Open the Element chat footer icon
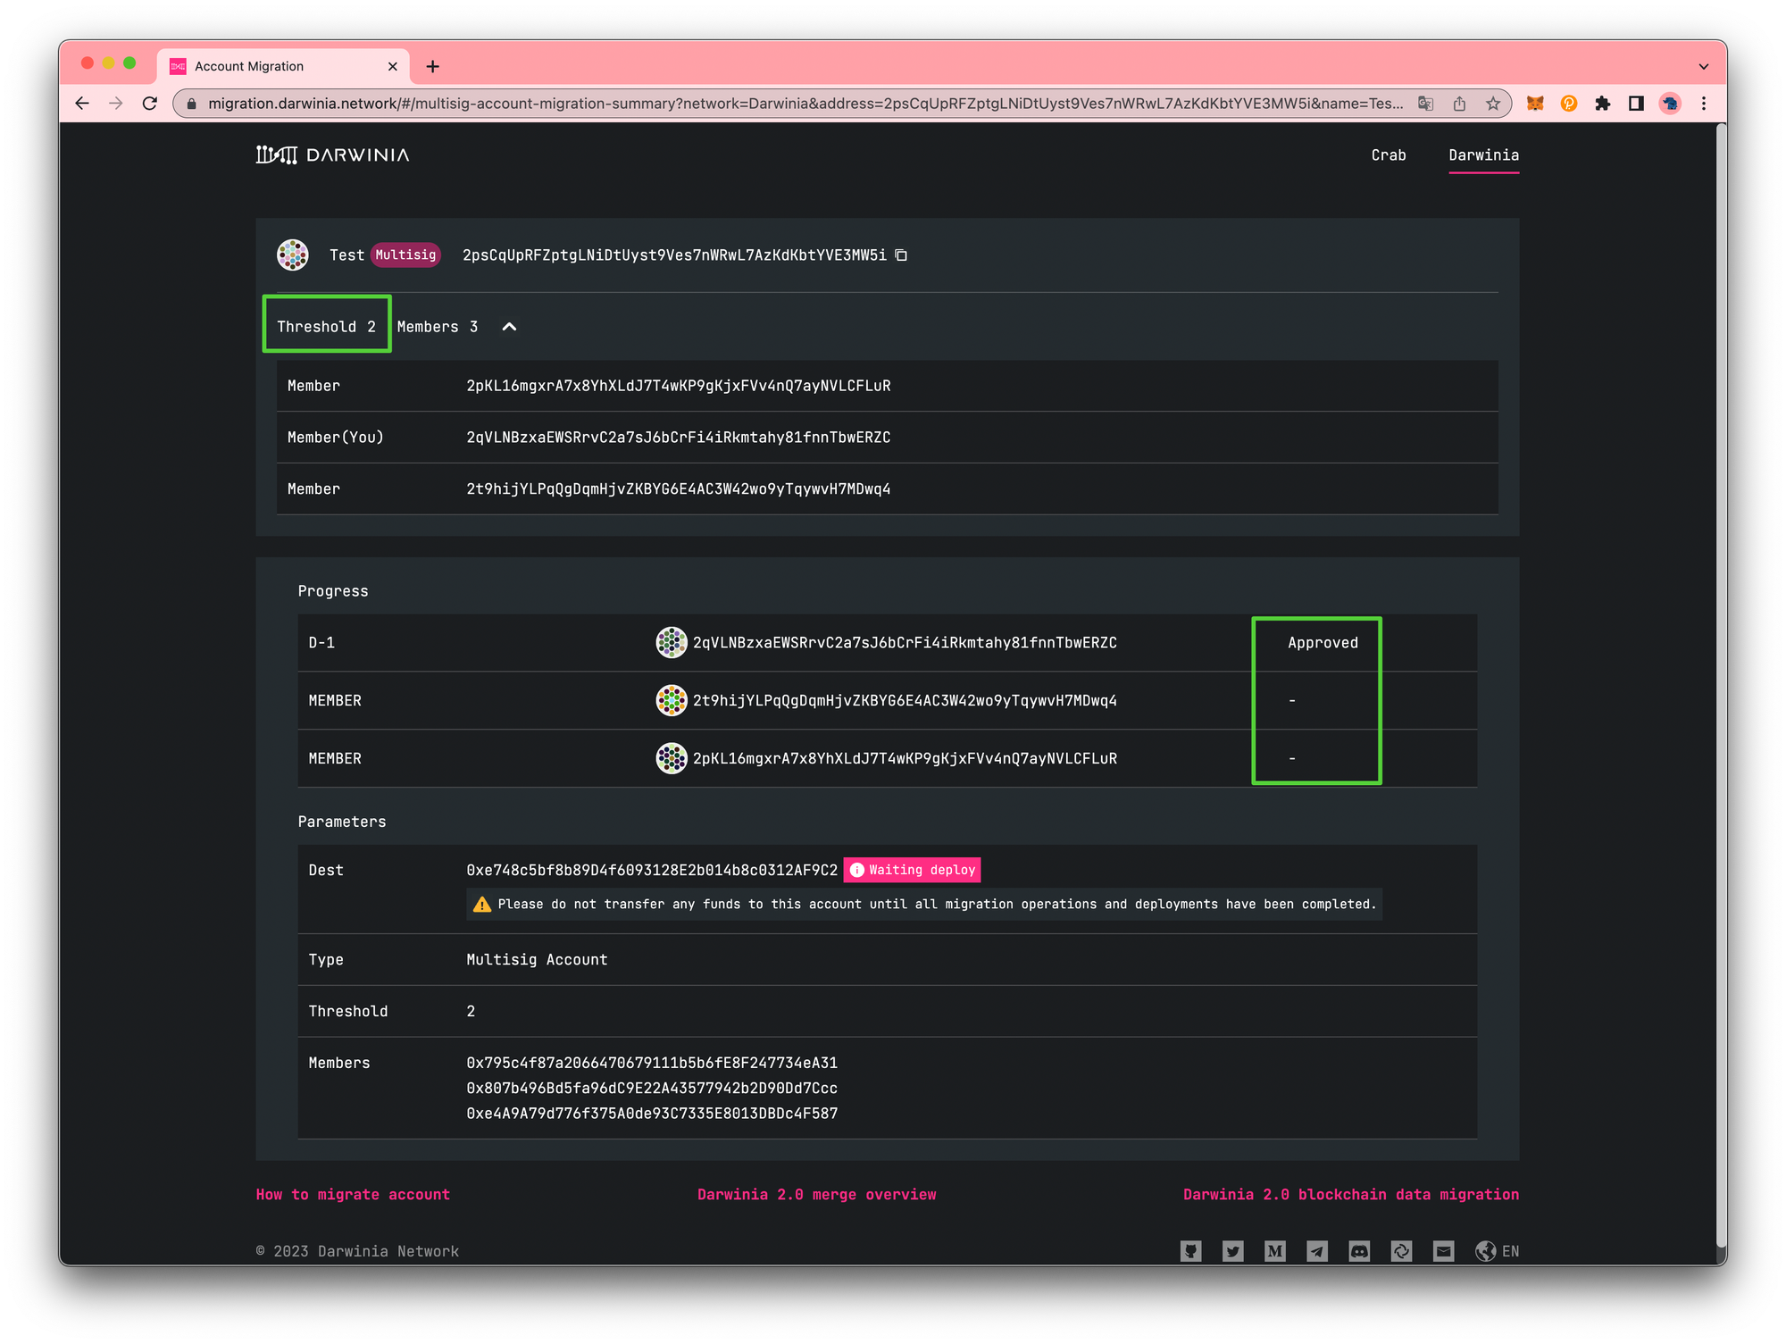Image resolution: width=1786 pixels, height=1344 pixels. pos(1401,1251)
